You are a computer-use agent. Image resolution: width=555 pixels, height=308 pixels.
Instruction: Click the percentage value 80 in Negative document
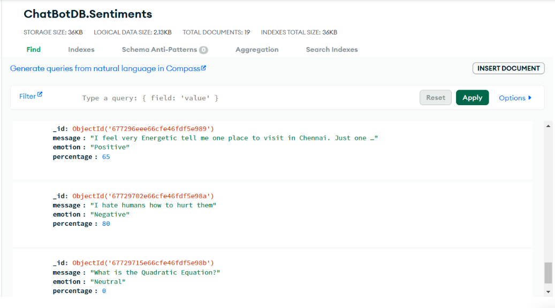pos(106,224)
